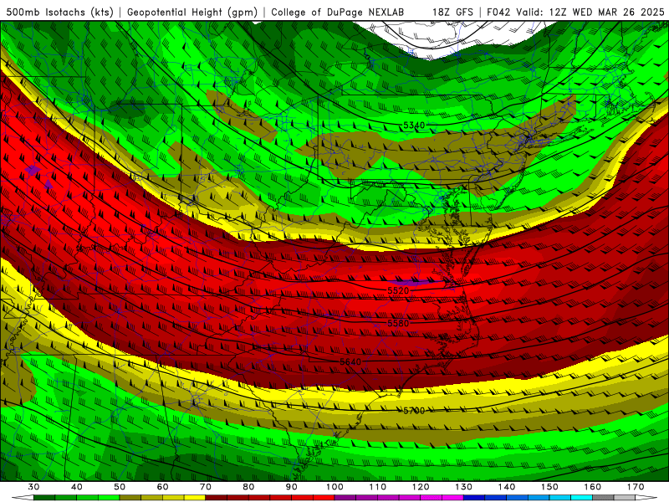Click the 140 knot color scale label
This screenshot has height=502, width=669.
(507, 487)
